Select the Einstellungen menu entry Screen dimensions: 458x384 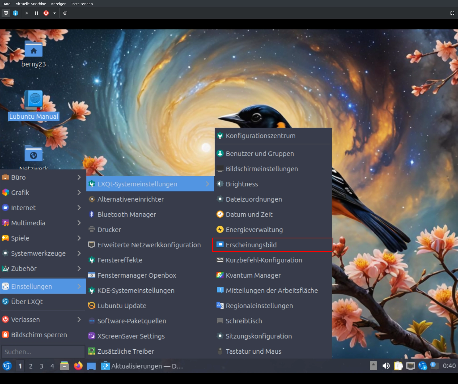[43, 286]
